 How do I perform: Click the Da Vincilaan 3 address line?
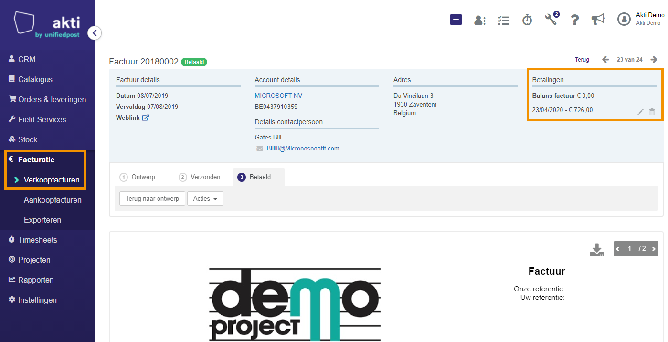pyautogui.click(x=414, y=96)
